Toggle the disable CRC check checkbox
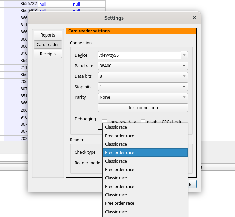The image size is (235, 217). click(x=143, y=121)
